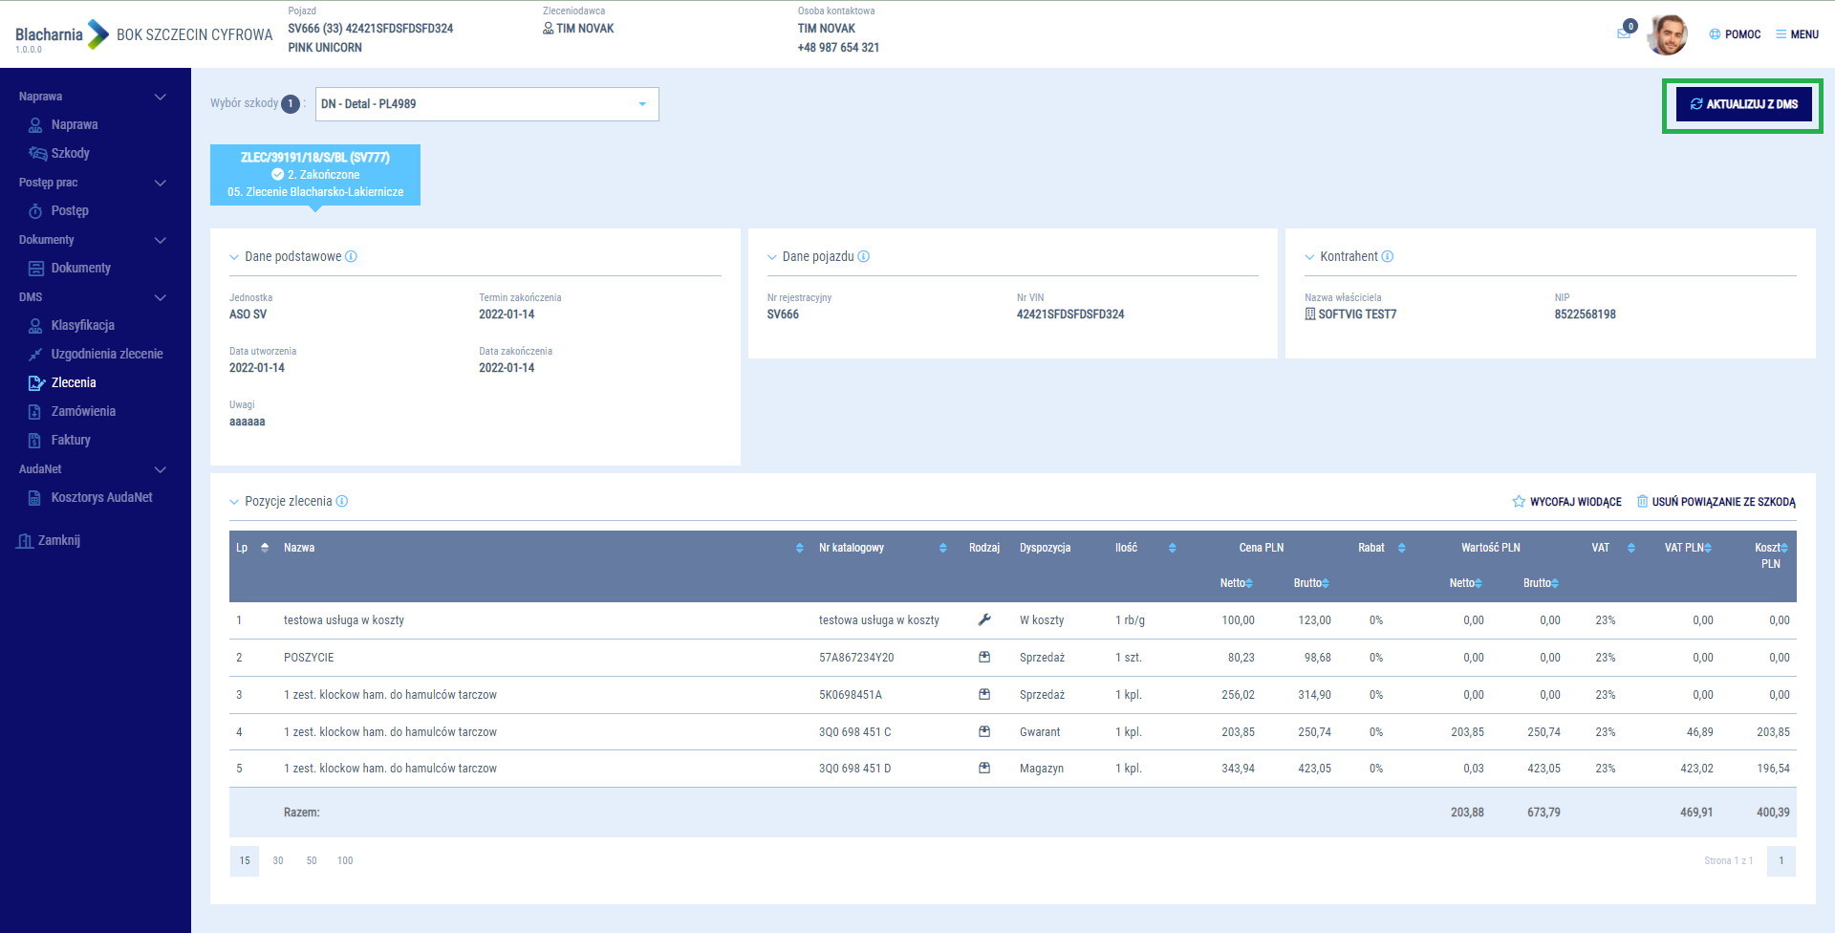Image resolution: width=1835 pixels, height=933 pixels.
Task: Set page size to 30 rows
Action: coord(278,860)
